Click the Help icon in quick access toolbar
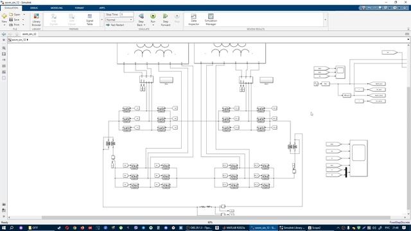This screenshot has height=231, width=411. click(395, 8)
